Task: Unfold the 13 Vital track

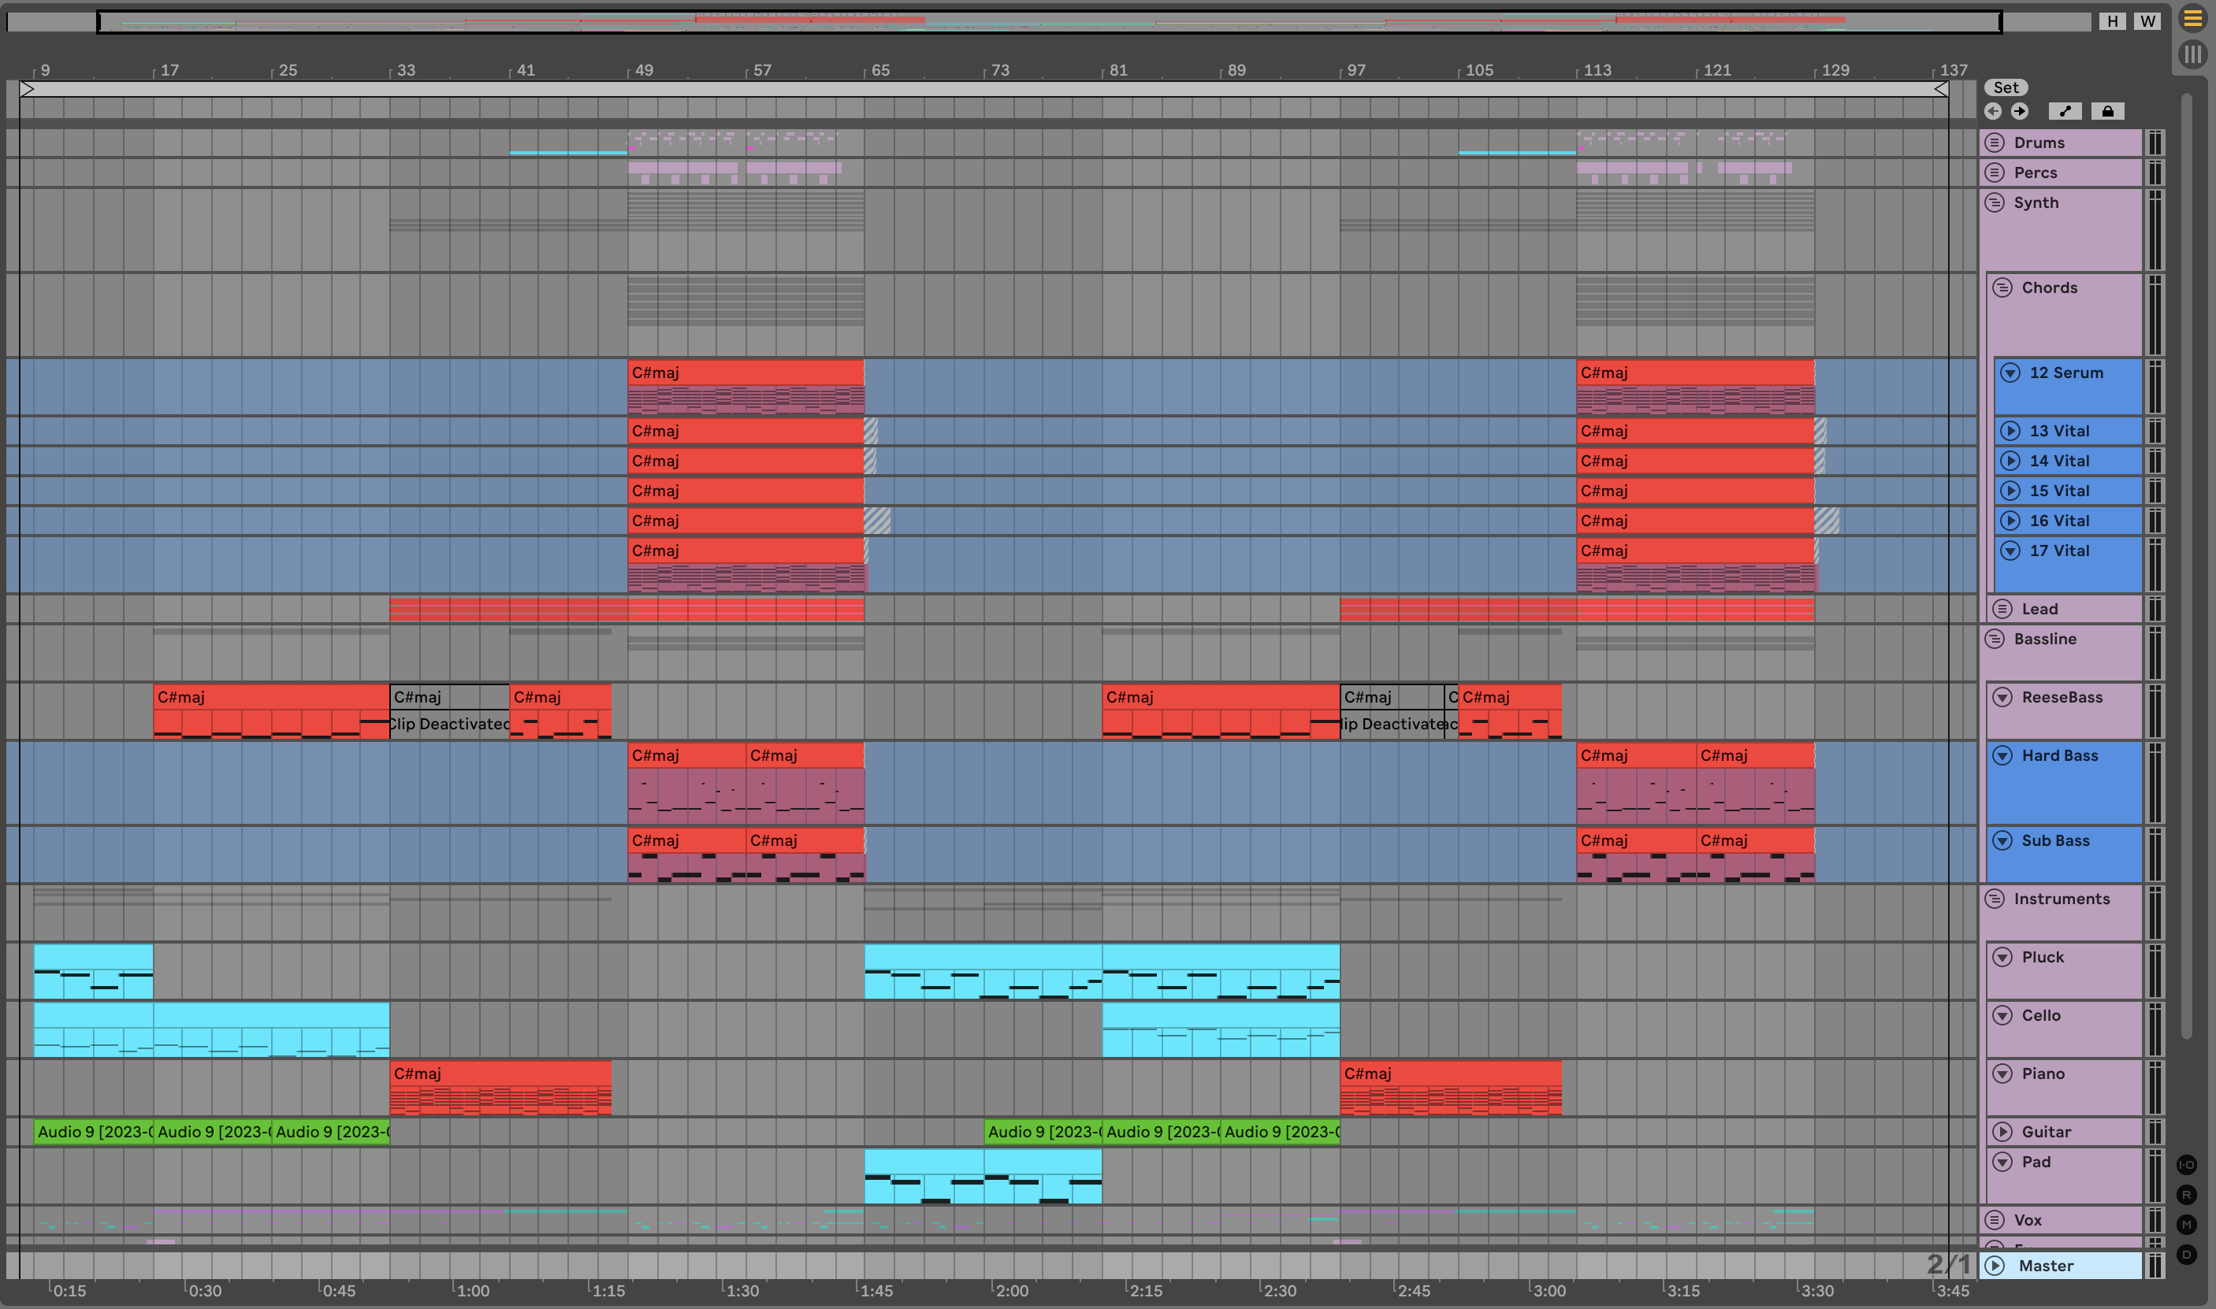Action: 2010,432
